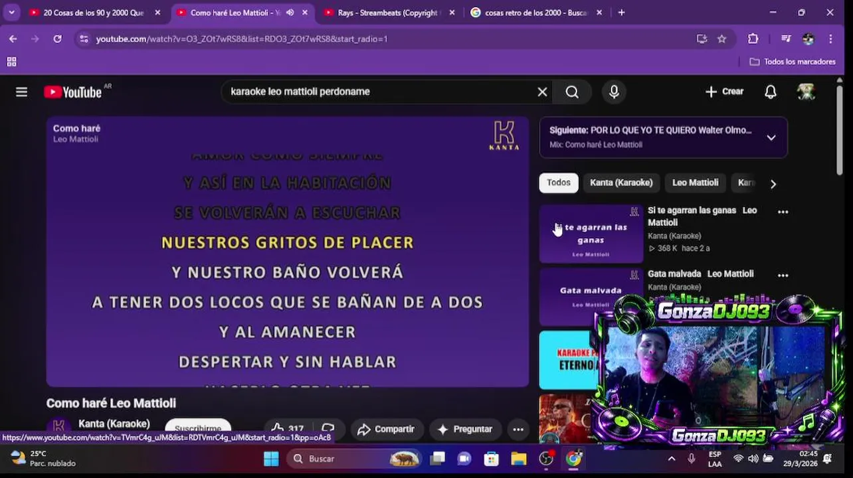The width and height of the screenshot is (853, 478).
Task: Open Windows Start menu
Action: tap(271, 459)
